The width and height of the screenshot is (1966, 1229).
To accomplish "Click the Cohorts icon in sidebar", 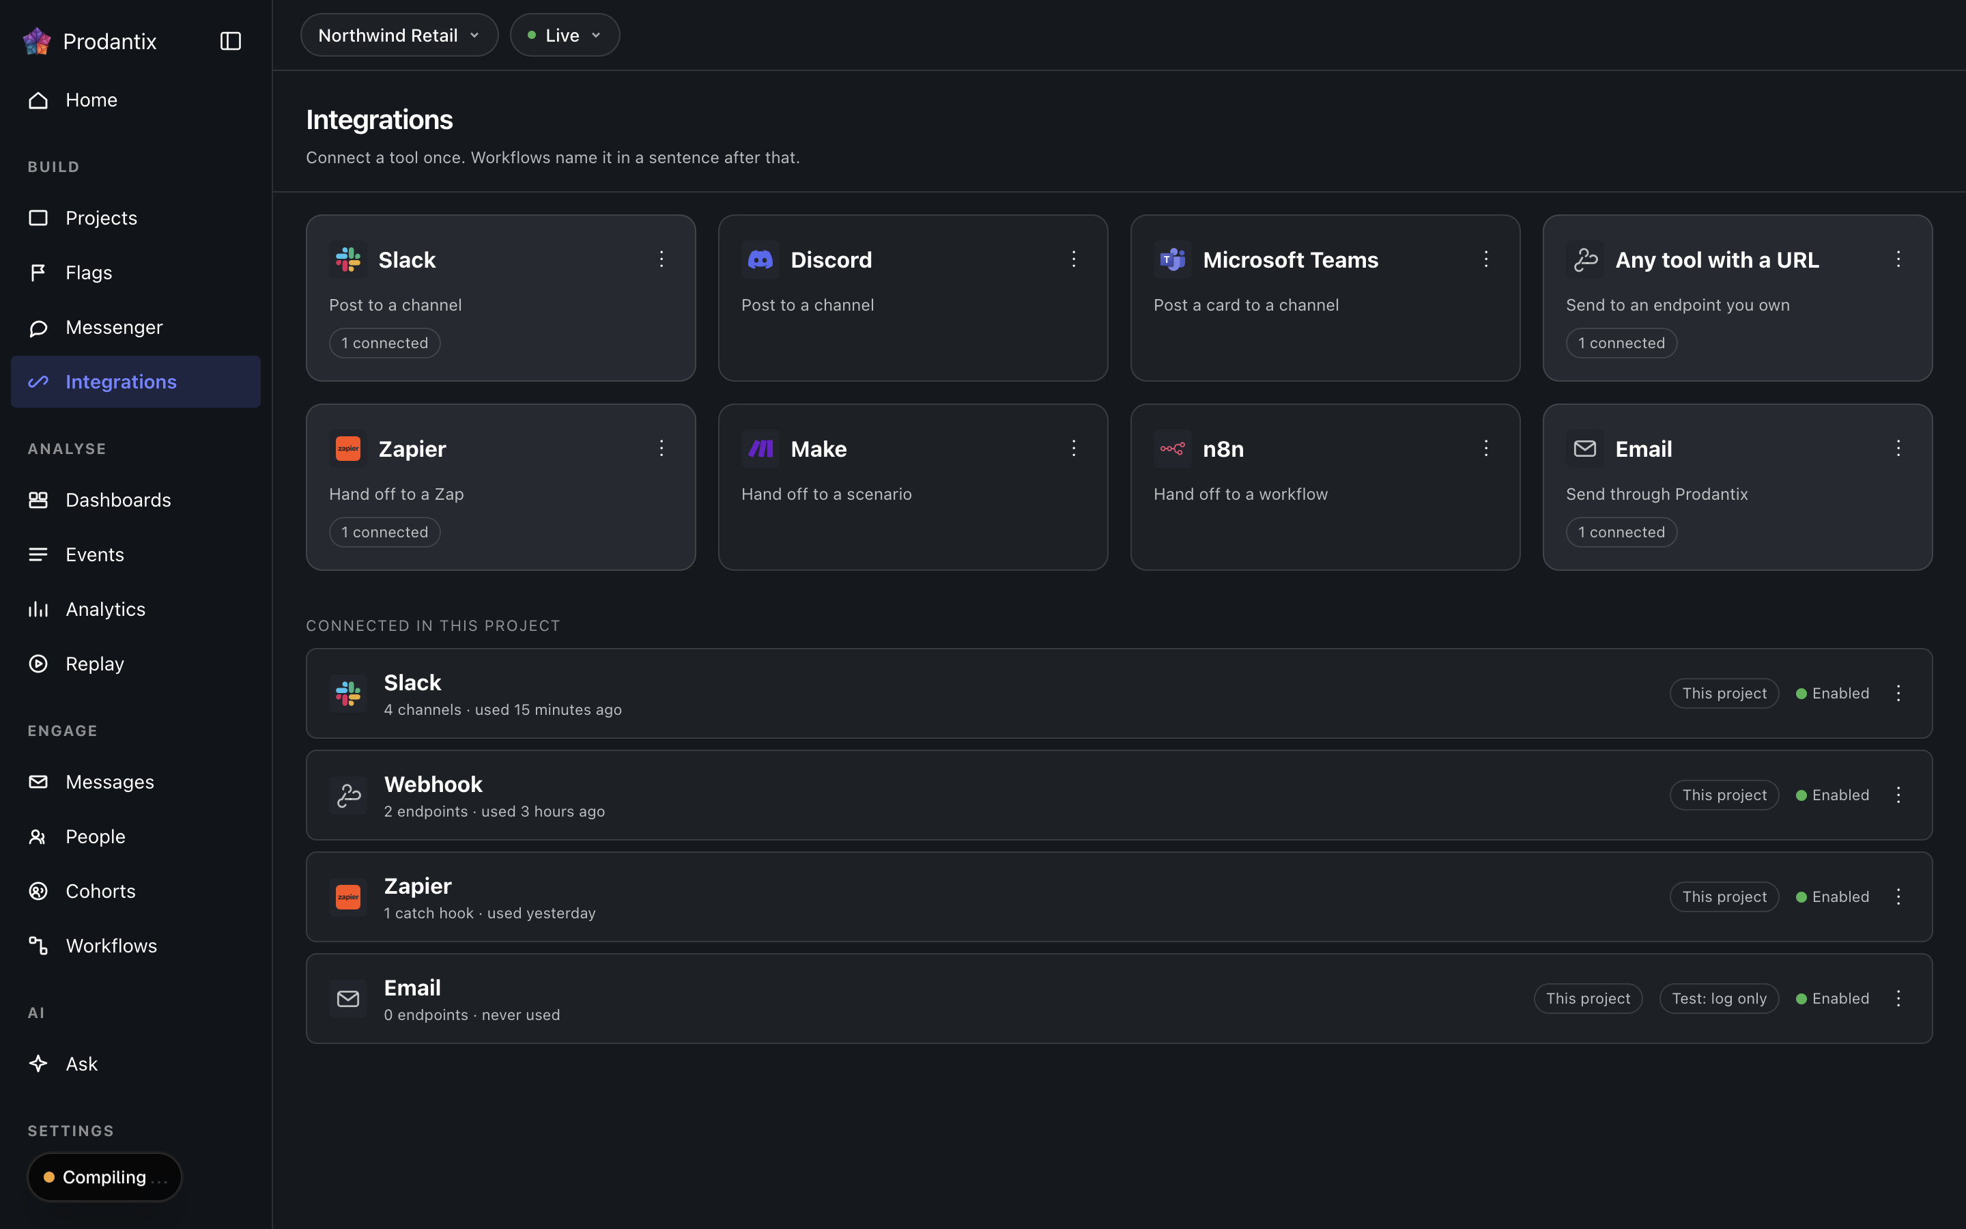I will [38, 891].
